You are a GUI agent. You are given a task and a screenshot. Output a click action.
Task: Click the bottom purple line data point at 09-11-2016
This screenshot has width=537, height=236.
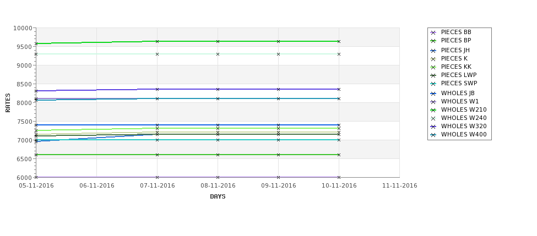[x=279, y=177]
